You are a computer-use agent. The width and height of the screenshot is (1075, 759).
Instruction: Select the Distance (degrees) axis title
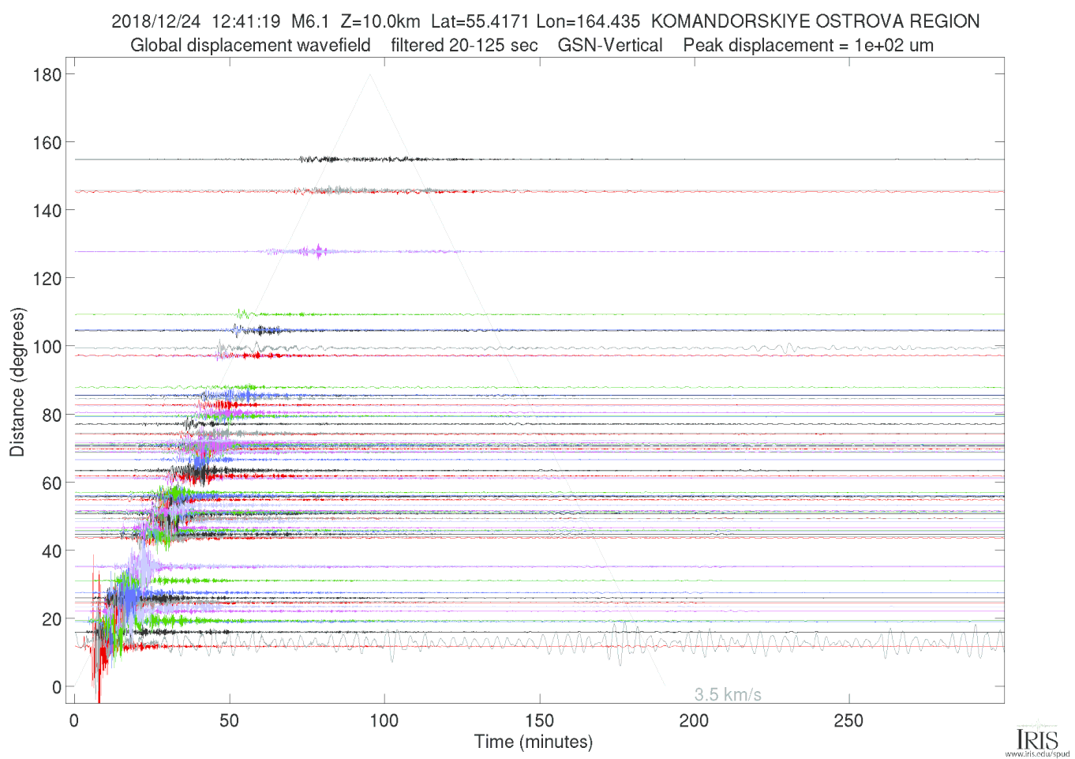[x=17, y=381]
